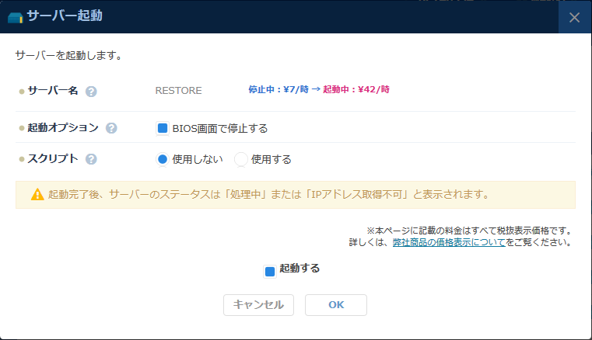Click the 起動中:¥42/時 price text
This screenshot has height=340, width=592.
[356, 90]
